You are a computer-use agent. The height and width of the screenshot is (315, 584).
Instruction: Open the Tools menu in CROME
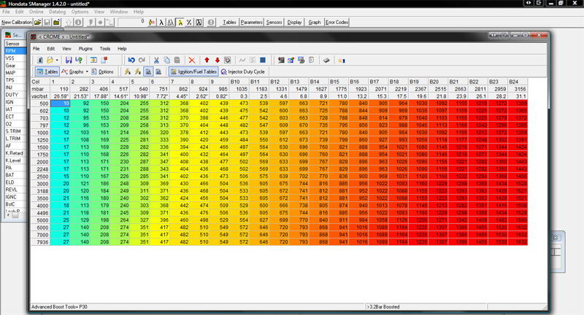pos(105,48)
